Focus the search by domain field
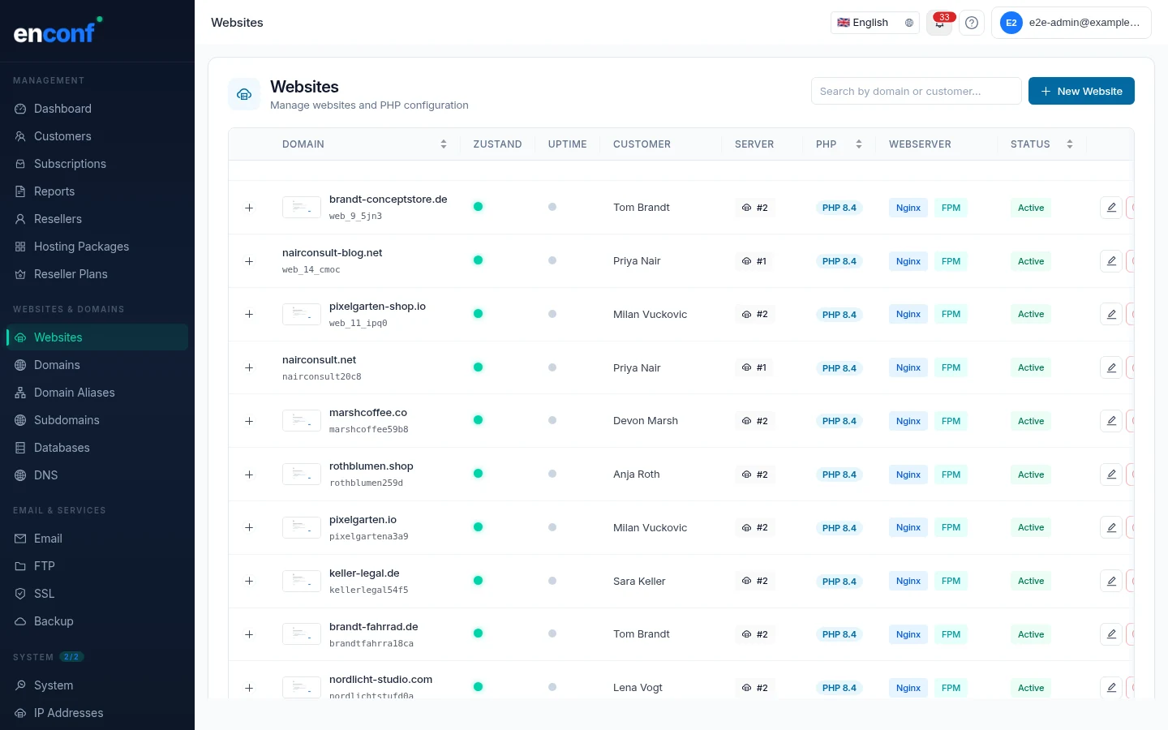 pos(916,91)
